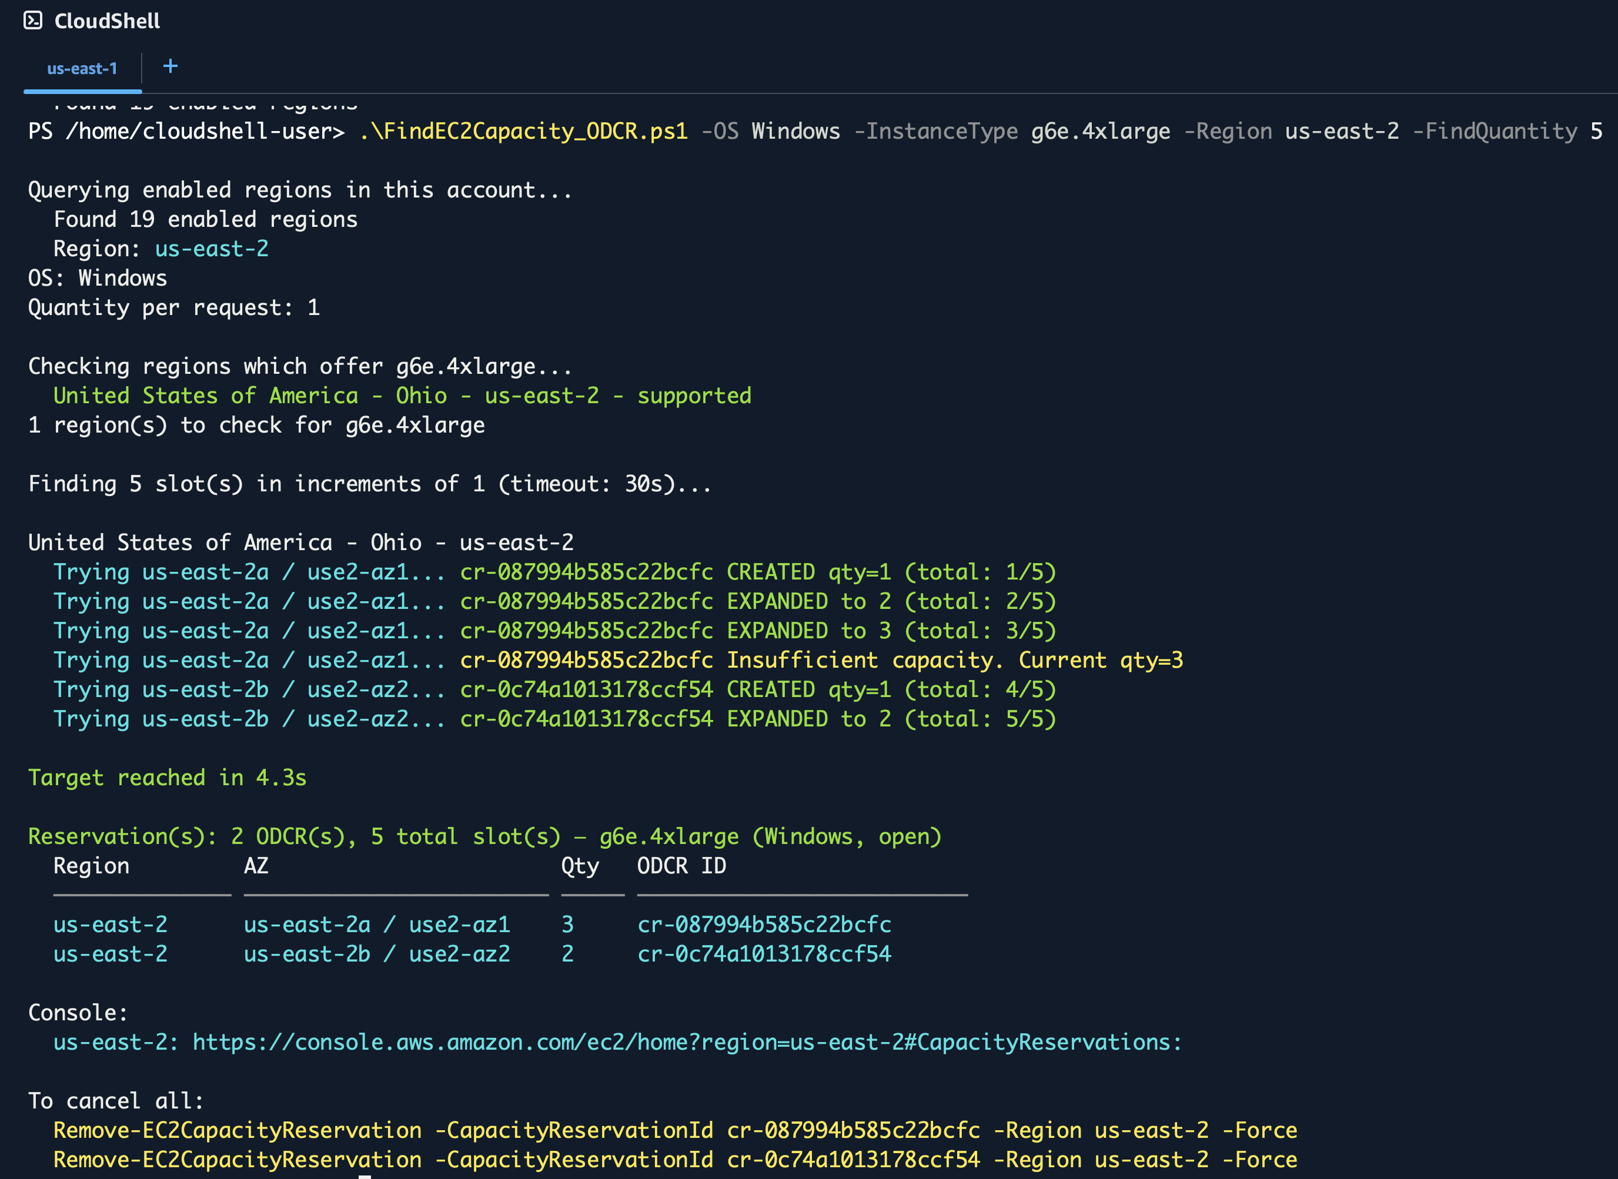
Task: Click the line 'Querying enabled regions in this account...'
Action: [x=300, y=190]
